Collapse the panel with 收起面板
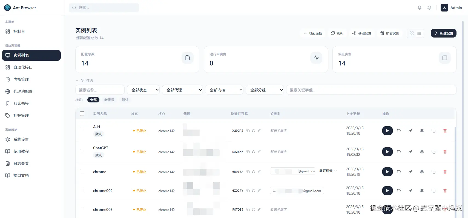The image size is (468, 218). 313,33
